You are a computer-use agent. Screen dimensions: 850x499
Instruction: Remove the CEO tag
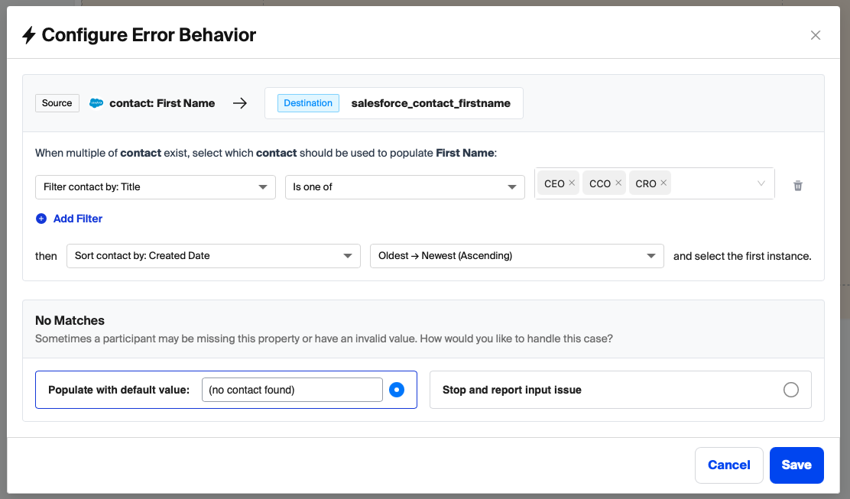point(572,183)
